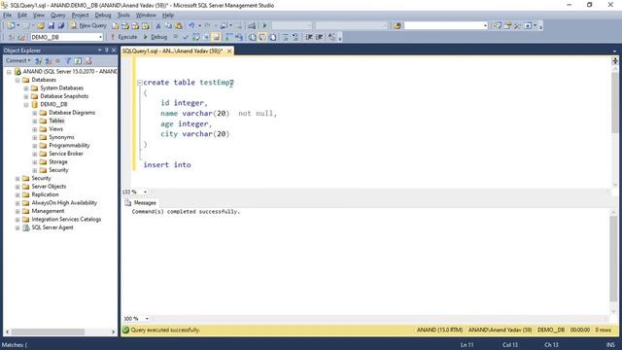
Task: Click the Comment Out Selected Lines icon
Action: coord(286,37)
